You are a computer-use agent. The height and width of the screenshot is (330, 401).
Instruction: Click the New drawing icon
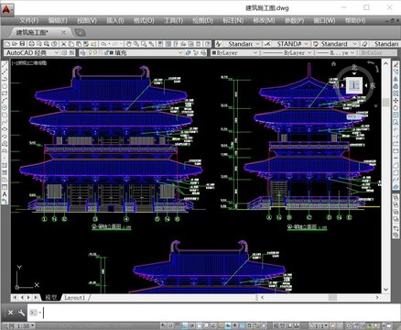point(7,44)
